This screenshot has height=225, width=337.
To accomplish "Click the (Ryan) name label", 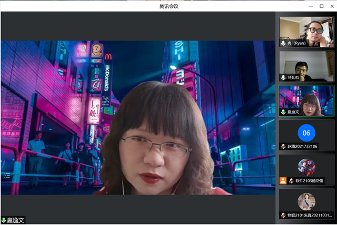I will point(296,43).
